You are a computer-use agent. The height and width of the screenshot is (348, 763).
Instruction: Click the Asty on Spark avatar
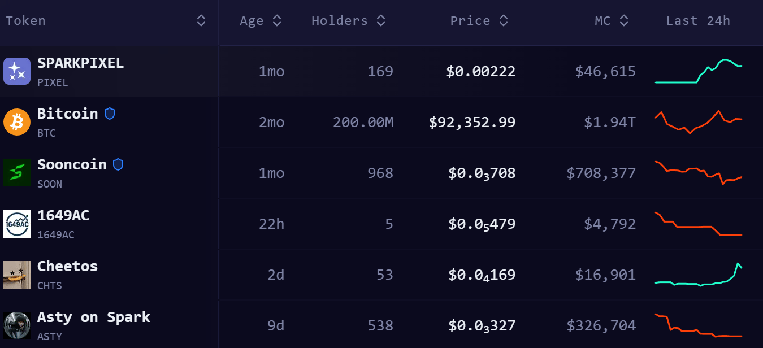17,325
